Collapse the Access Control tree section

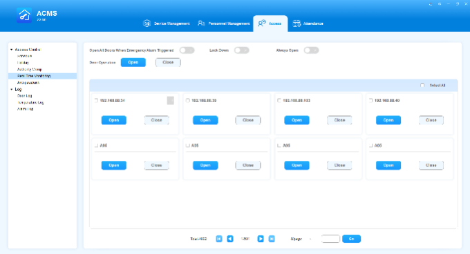(x=11, y=50)
